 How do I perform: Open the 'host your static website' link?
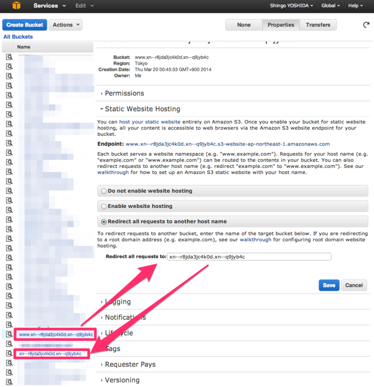pyautogui.click(x=150, y=122)
